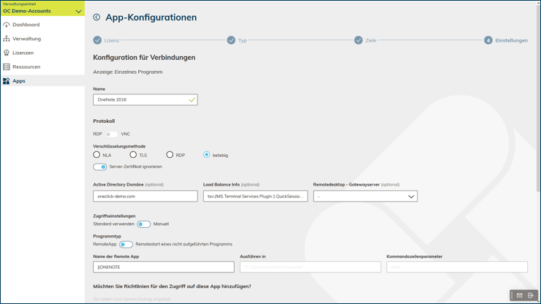
Task: Click the Lizenzen badge icon in sidebar
Action: pyautogui.click(x=7, y=53)
